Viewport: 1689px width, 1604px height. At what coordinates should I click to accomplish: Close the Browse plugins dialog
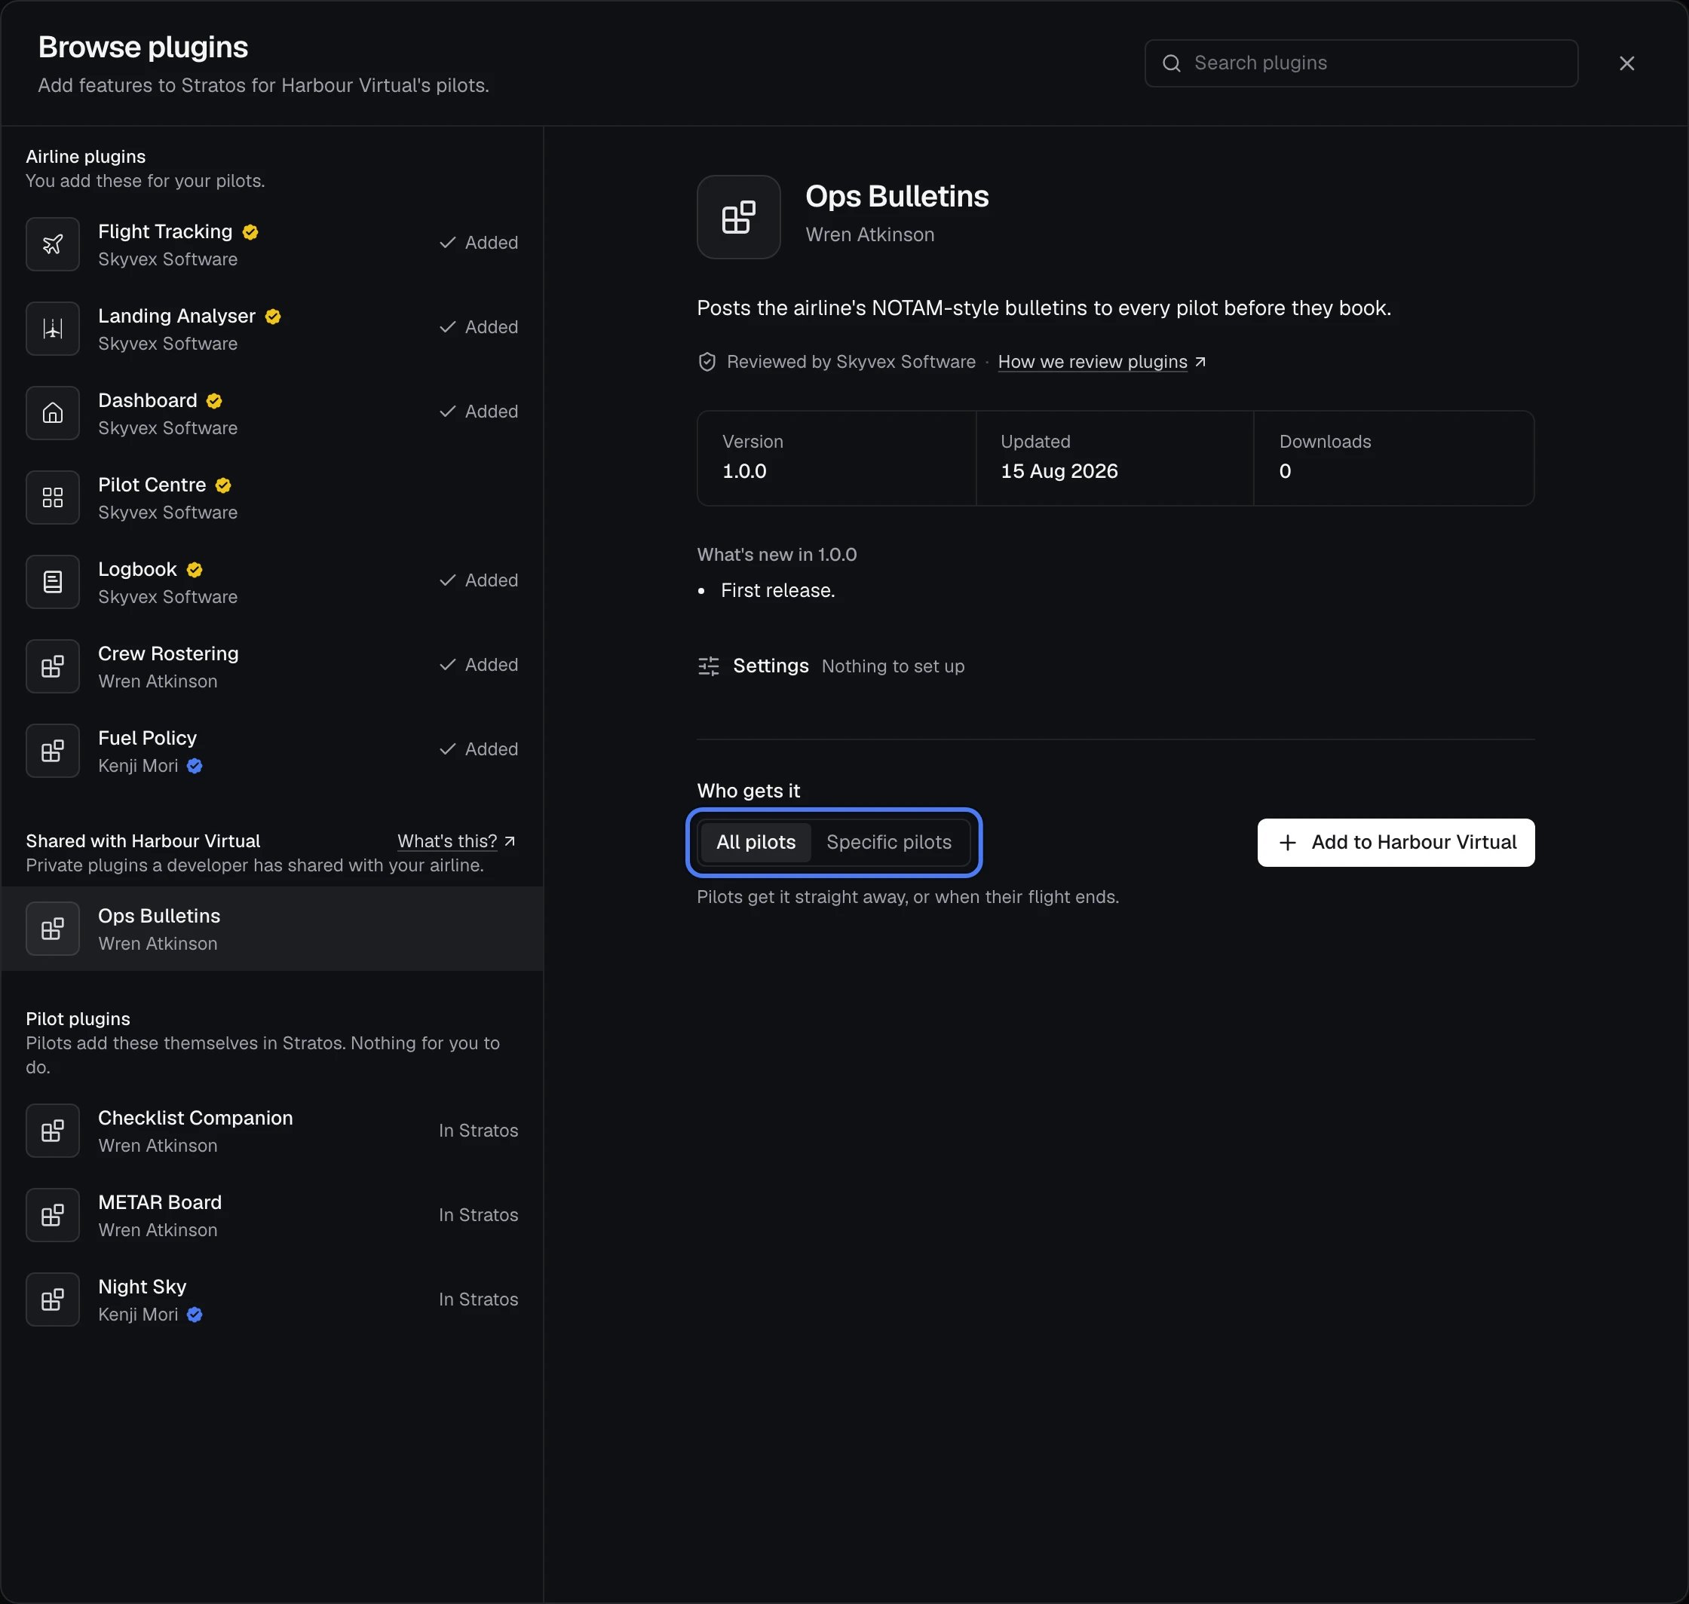pyautogui.click(x=1627, y=63)
